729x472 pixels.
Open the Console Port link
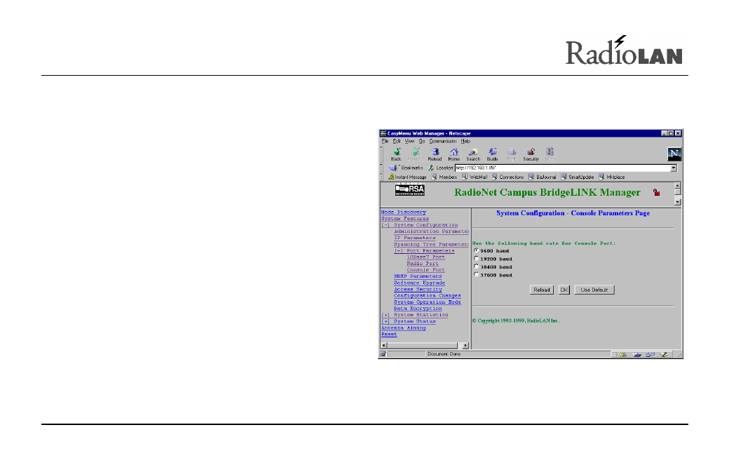426,270
